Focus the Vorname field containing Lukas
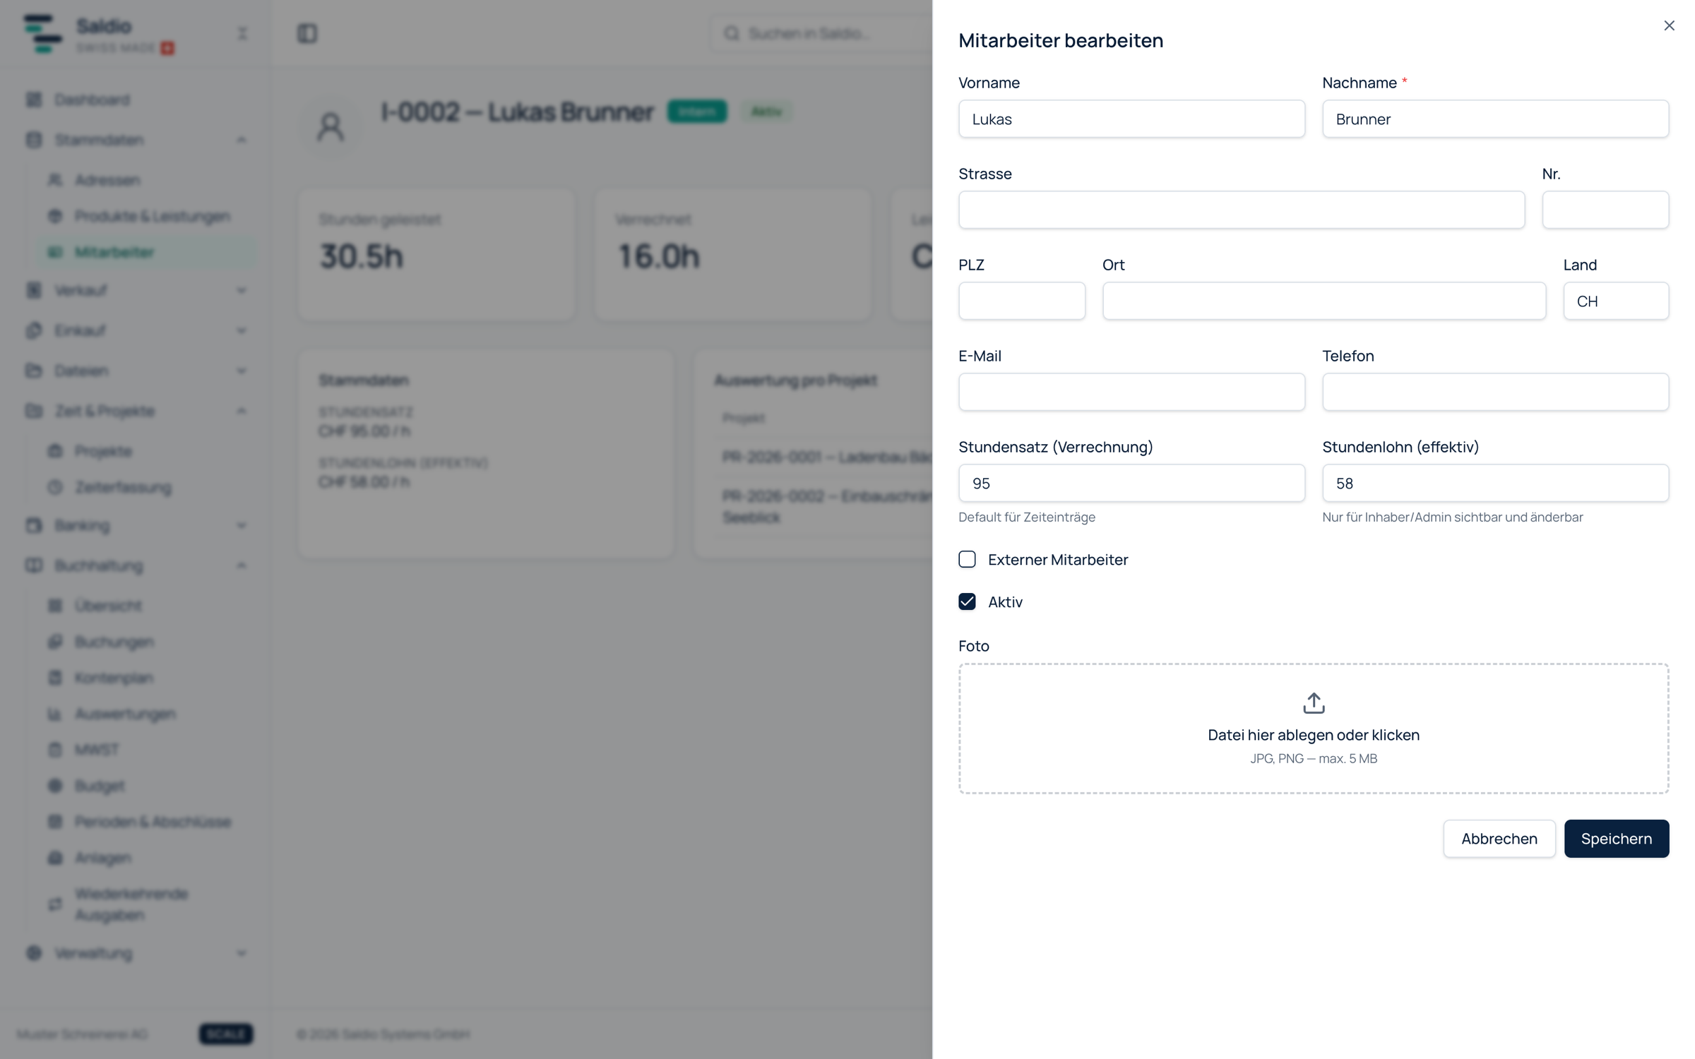The height and width of the screenshot is (1059, 1695). (1131, 119)
